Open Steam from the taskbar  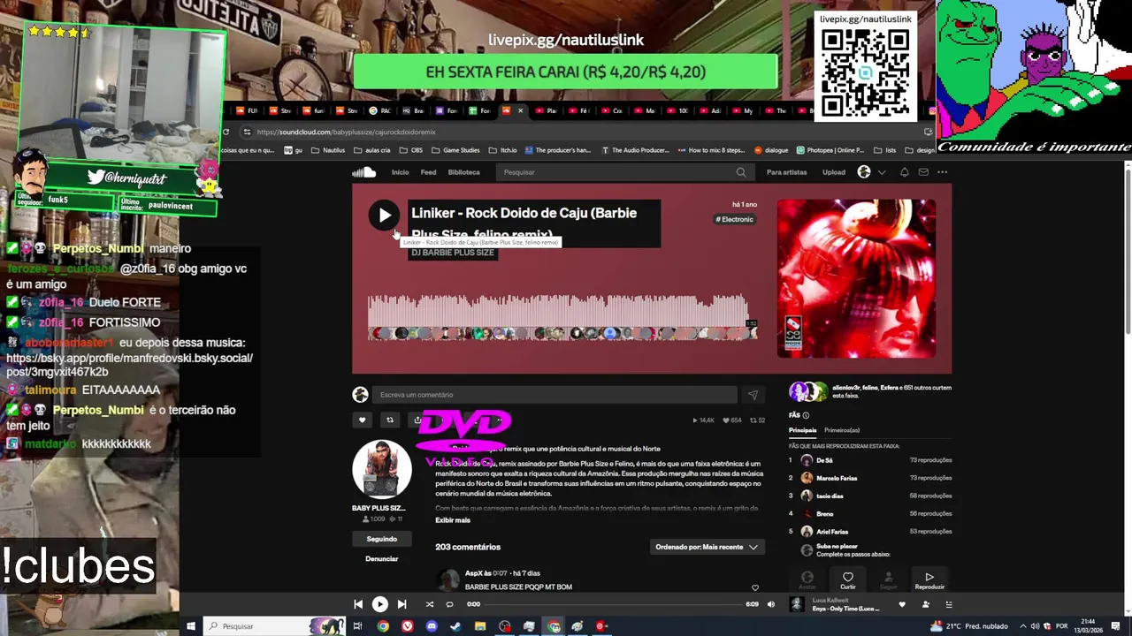click(x=455, y=626)
